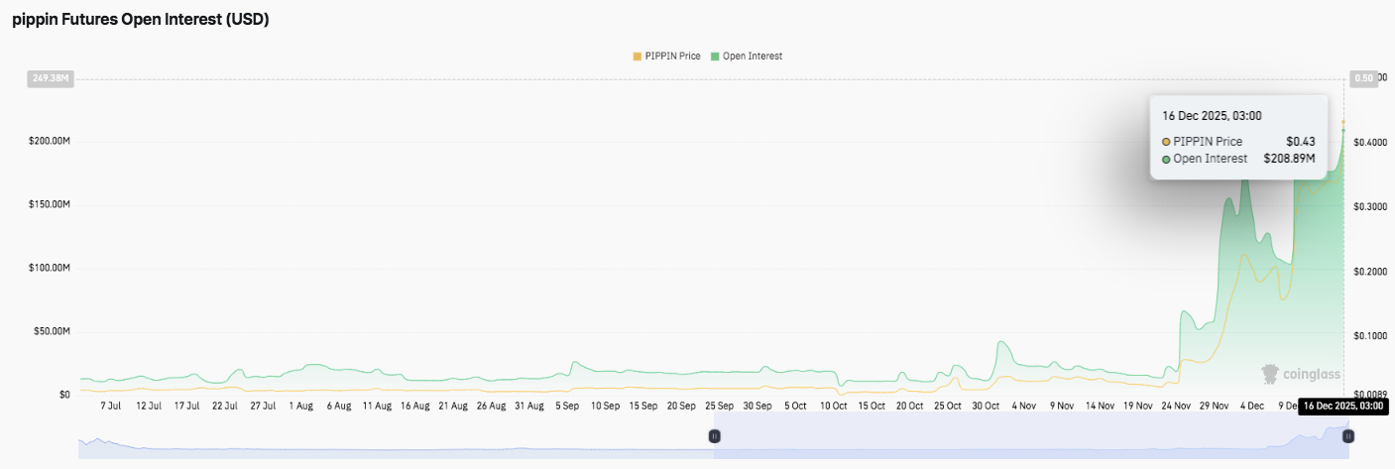The height and width of the screenshot is (469, 1395).
Task: Click the 5 Sep date on the x-axis
Action: pyautogui.click(x=567, y=406)
